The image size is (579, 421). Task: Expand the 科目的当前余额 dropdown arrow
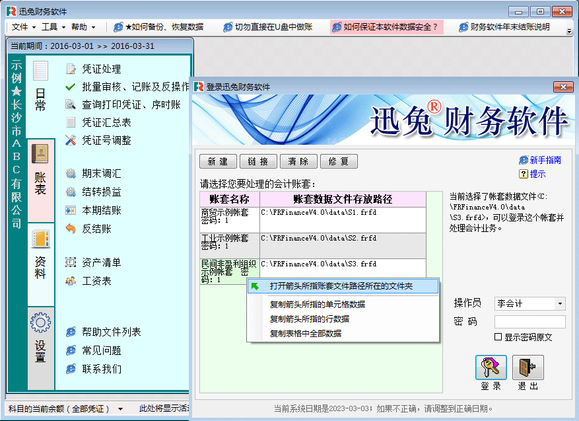pos(120,409)
